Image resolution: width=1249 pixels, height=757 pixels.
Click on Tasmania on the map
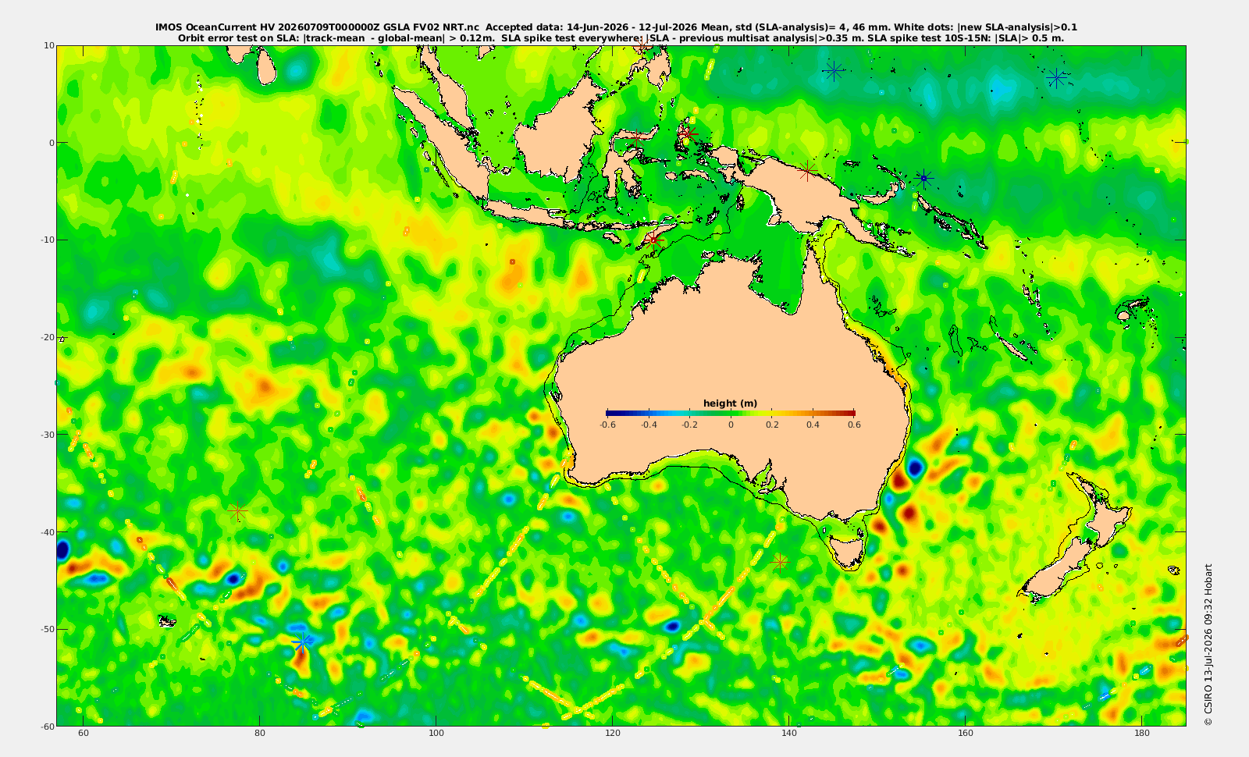(x=848, y=550)
